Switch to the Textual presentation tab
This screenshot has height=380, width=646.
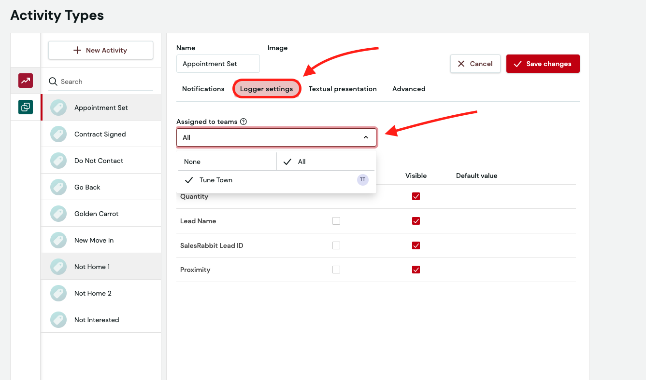[343, 89]
